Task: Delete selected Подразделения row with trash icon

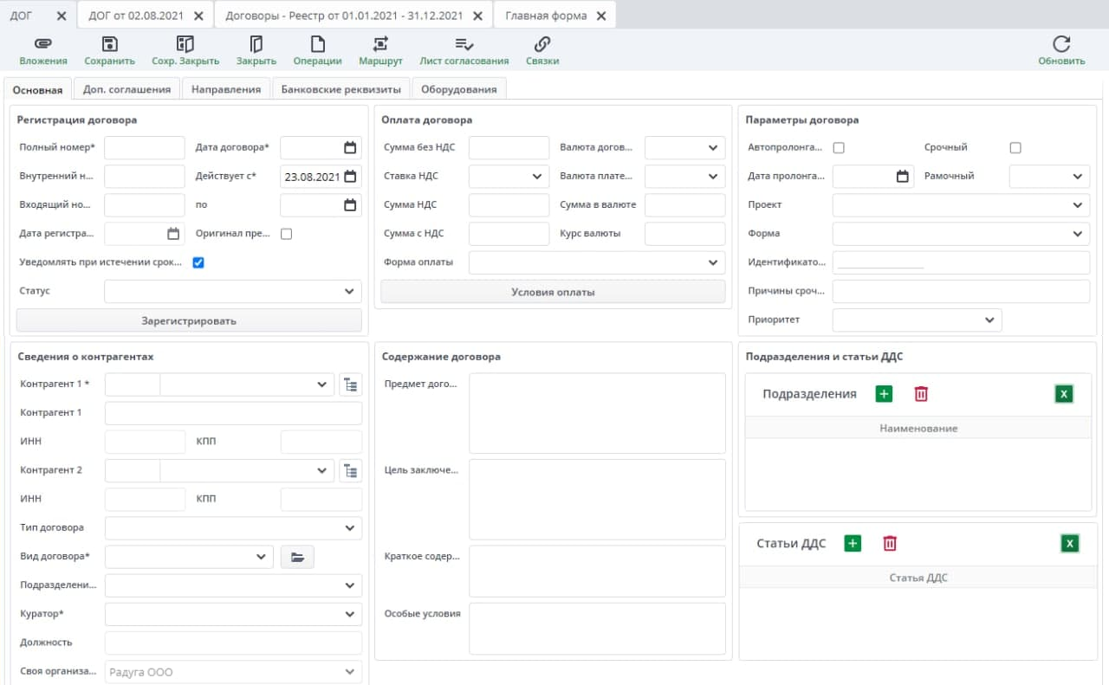Action: tap(921, 394)
